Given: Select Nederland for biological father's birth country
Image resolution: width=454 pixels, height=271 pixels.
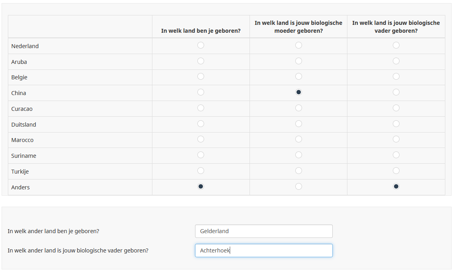Looking at the screenshot, I should [396, 45].
